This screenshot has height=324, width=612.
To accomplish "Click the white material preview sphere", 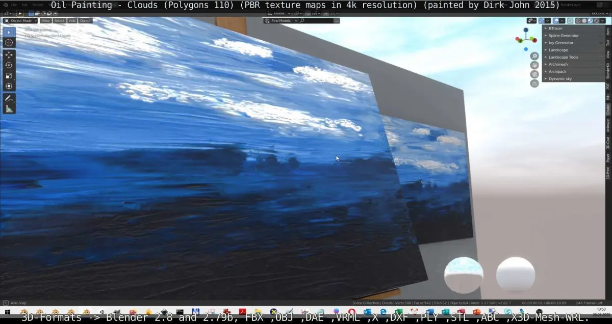I will click(516, 275).
